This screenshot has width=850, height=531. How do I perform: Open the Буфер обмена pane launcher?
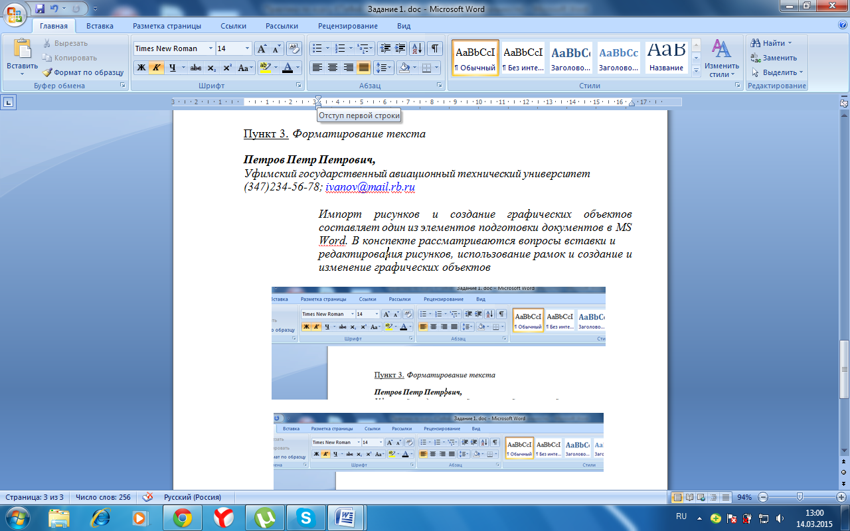[x=122, y=86]
